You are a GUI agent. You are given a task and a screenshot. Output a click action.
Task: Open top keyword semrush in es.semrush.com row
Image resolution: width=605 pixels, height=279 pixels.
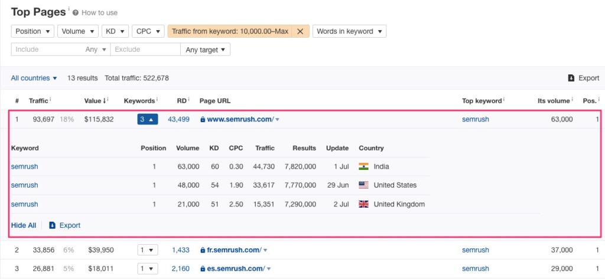pyautogui.click(x=476, y=268)
